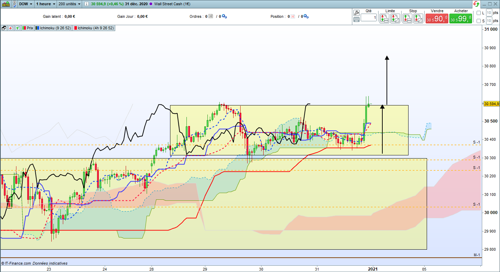Screen dimensions: 500x272
Task: Click the Gain Jour value 0,00 €
Action: click(x=142, y=16)
